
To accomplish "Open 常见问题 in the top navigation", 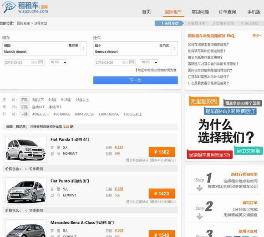I will point(200,12).
